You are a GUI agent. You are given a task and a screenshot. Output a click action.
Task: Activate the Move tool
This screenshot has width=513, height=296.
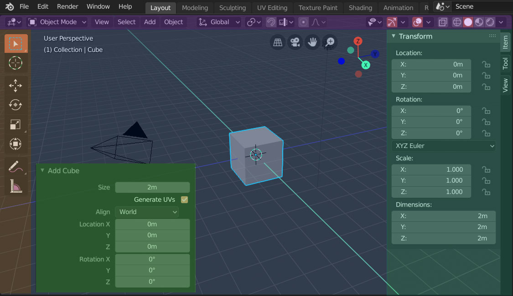(16, 86)
